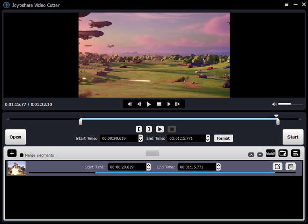Set segment end with right bracket icon
Viewport: 308px width, 224px height.
pos(149,129)
